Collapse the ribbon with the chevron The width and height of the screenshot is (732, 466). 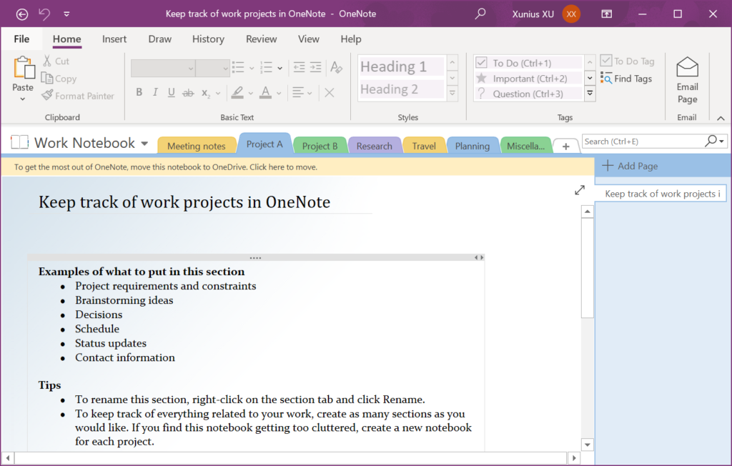(x=721, y=118)
